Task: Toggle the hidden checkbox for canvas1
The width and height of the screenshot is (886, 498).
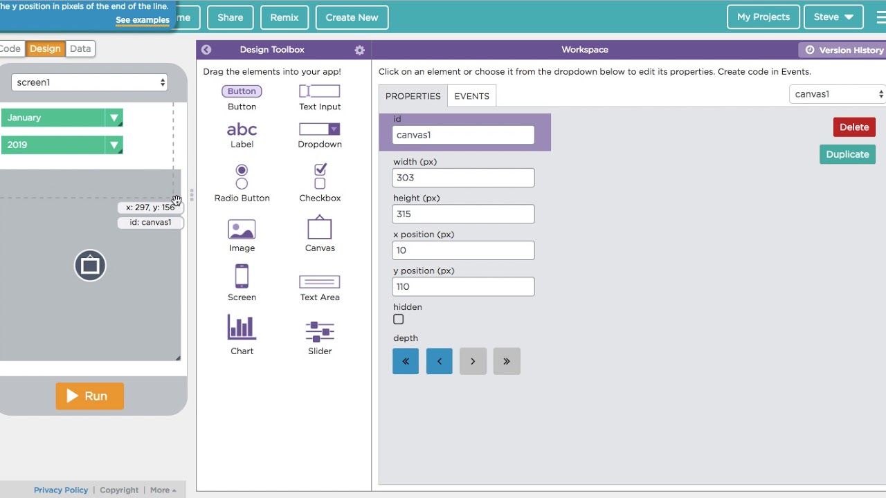Action: [x=399, y=320]
